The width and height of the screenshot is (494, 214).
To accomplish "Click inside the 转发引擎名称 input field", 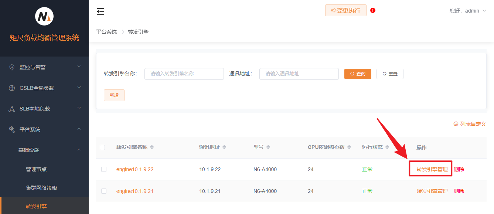I will 184,74.
